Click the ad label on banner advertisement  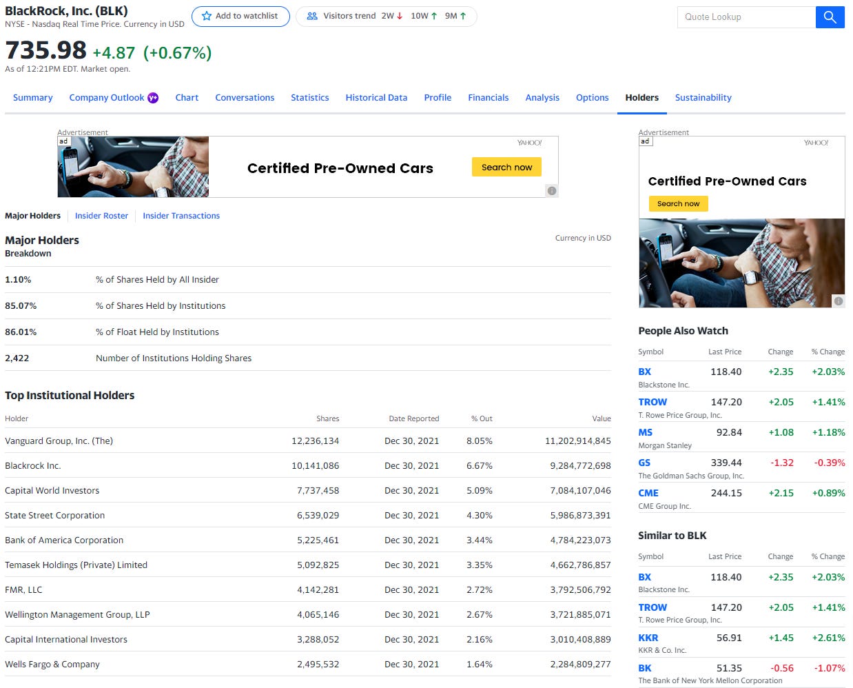[x=63, y=141]
